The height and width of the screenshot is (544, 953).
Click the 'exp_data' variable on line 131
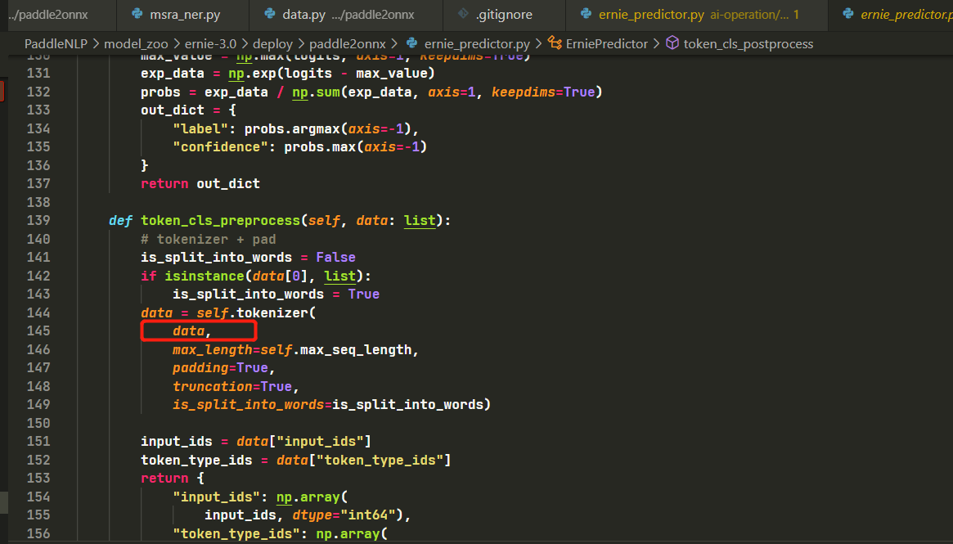click(x=173, y=73)
